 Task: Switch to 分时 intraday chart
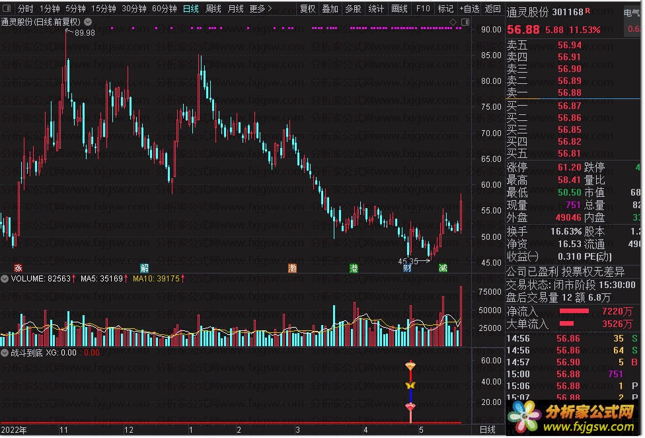click(x=26, y=9)
